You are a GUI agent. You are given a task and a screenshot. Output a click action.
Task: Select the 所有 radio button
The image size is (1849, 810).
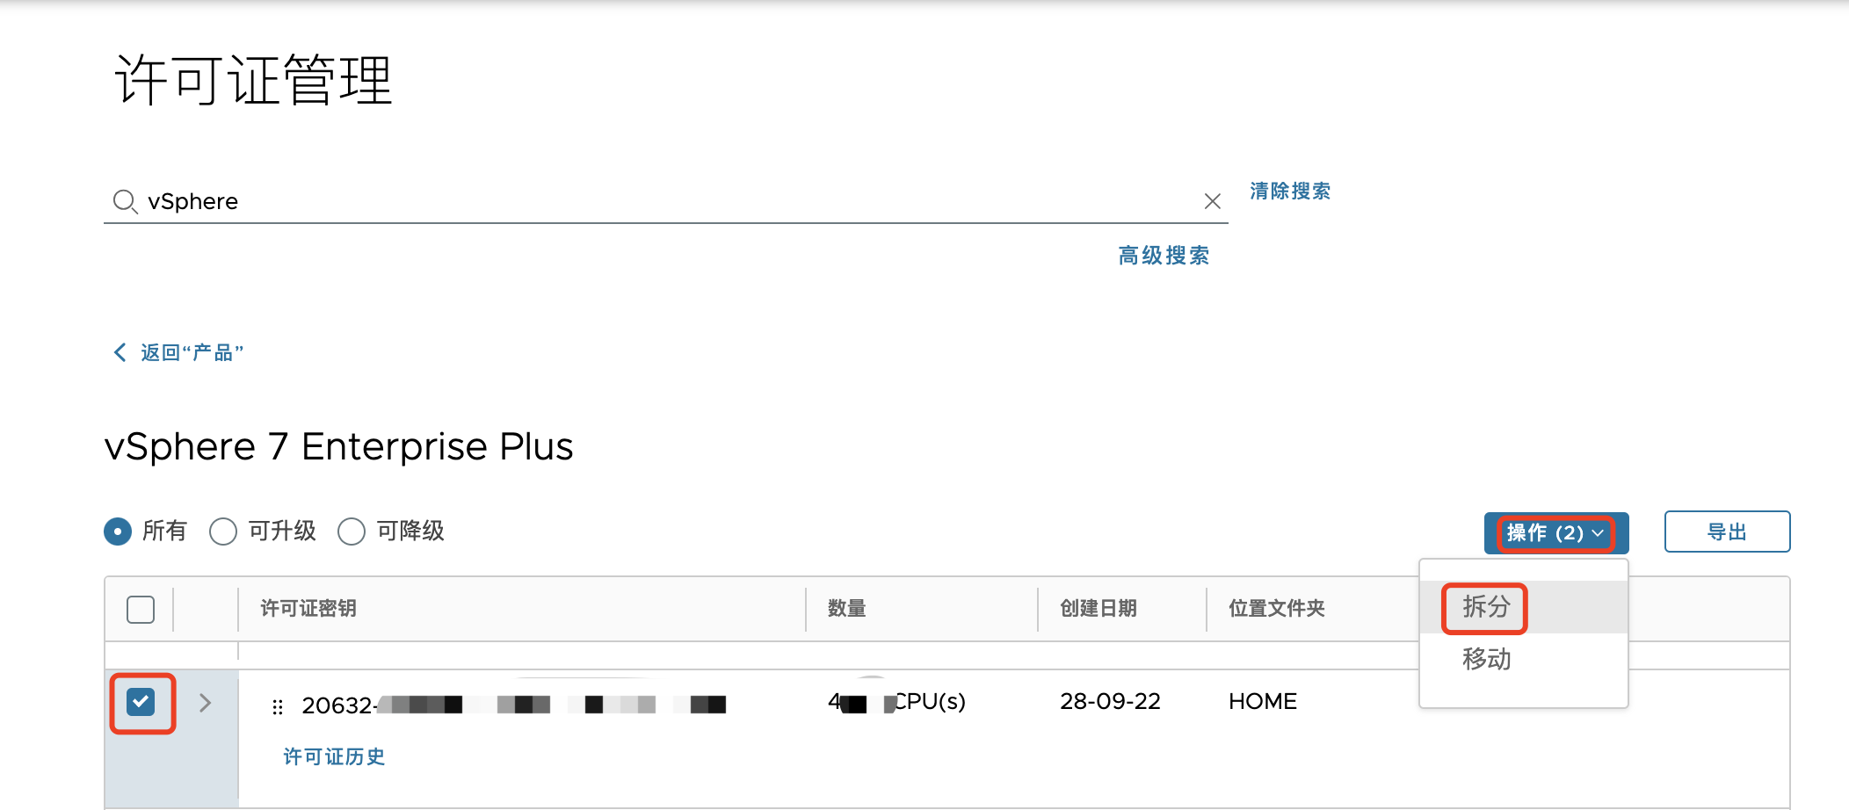(x=118, y=532)
